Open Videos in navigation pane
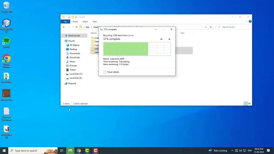This screenshot has height=154, width=274. [x=73, y=70]
